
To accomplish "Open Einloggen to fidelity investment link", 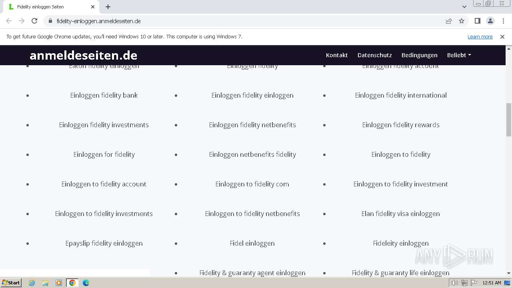I will pos(401,184).
